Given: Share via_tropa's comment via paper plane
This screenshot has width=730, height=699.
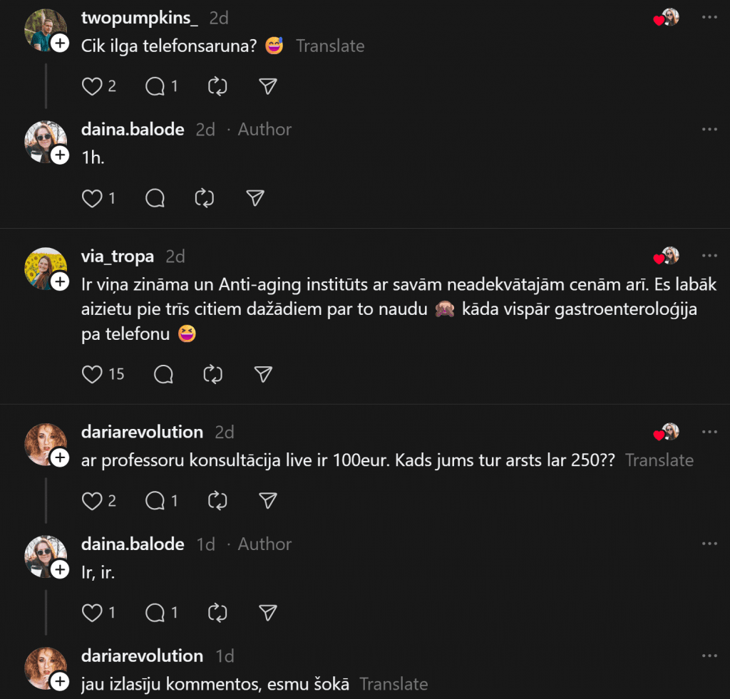Looking at the screenshot, I should coord(263,374).
